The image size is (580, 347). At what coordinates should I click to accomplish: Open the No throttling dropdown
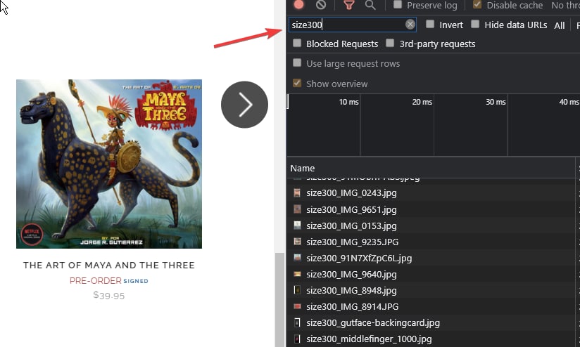click(x=565, y=5)
